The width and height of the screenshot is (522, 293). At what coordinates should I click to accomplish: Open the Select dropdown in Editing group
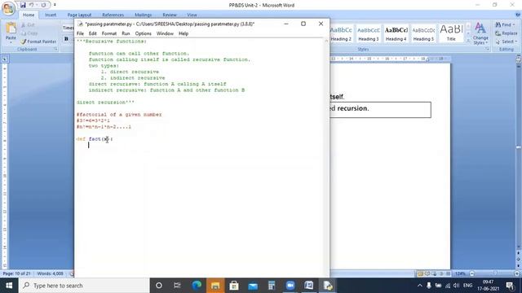pyautogui.click(x=507, y=42)
